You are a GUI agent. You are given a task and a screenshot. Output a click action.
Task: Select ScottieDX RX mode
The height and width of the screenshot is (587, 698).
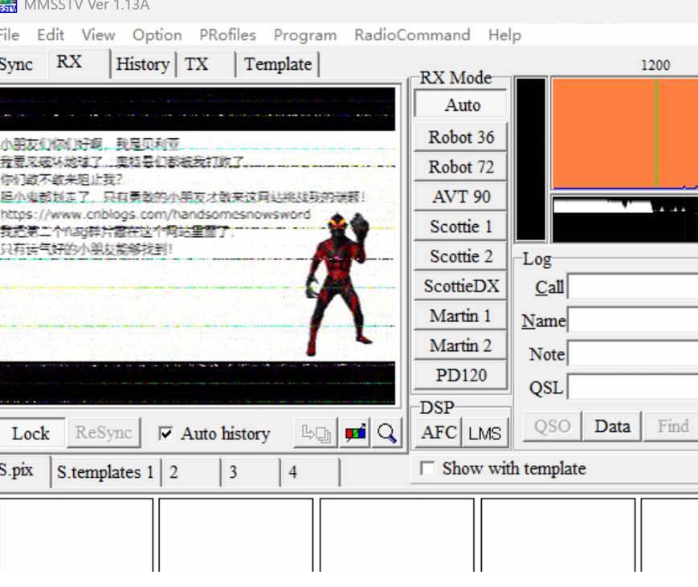pos(461,286)
